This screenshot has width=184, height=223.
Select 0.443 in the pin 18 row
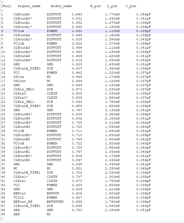[77, 85]
